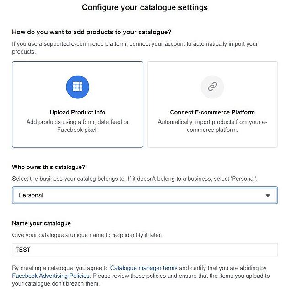292x298 pixels.
Task: Click the "Select the business your catalog belongs to" hint
Action: pos(135,179)
